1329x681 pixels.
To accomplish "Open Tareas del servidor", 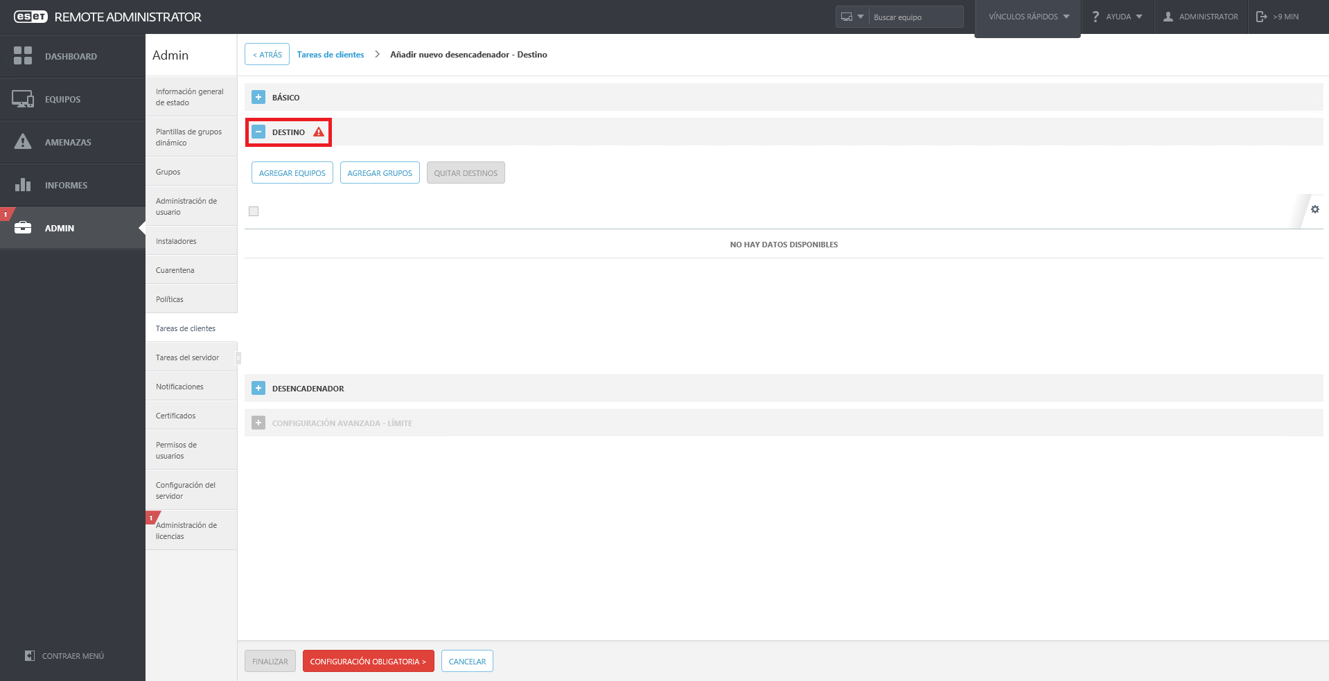I will (x=191, y=357).
